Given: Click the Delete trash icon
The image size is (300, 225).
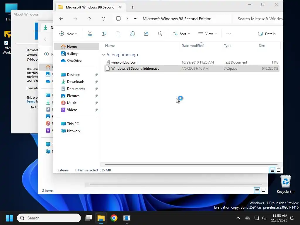Looking at the screenshot, I should coord(160,34).
